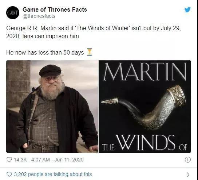Click the blue Twitter bird logo
The width and height of the screenshot is (198, 180).
[x=187, y=10]
